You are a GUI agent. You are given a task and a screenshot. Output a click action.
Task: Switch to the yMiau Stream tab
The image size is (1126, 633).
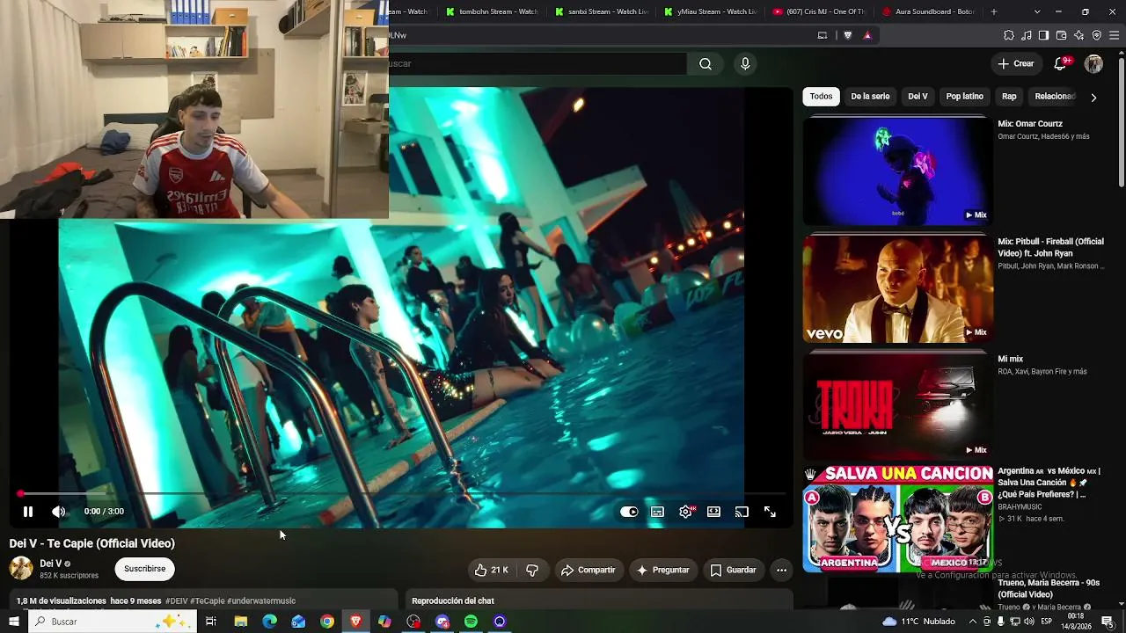tap(709, 11)
